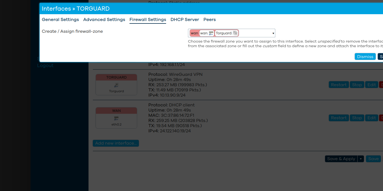This screenshot has height=191, width=383.
Task: Dismiss the TORGUARD interface dialog
Action: [x=365, y=56]
